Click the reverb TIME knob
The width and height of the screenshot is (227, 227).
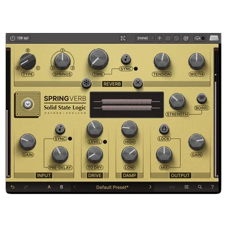pos(98,59)
